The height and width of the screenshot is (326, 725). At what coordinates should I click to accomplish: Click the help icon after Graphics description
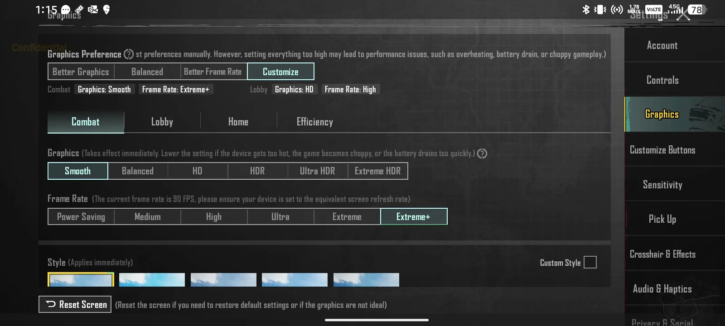(x=482, y=153)
